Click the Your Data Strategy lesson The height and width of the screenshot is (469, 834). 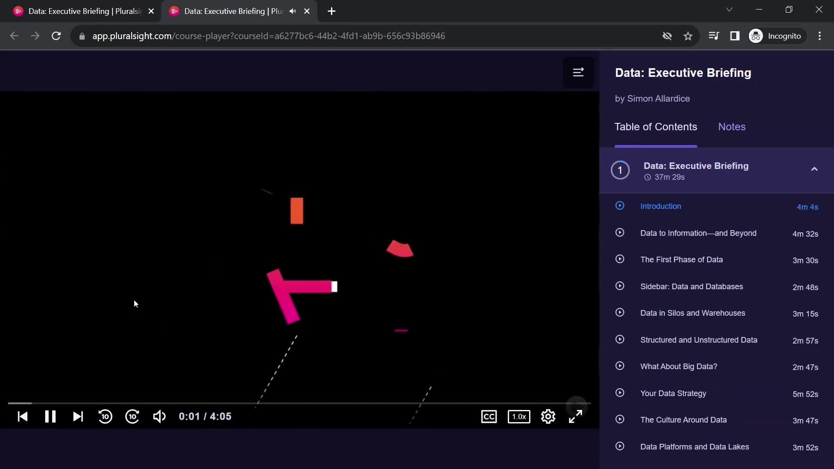click(x=674, y=393)
